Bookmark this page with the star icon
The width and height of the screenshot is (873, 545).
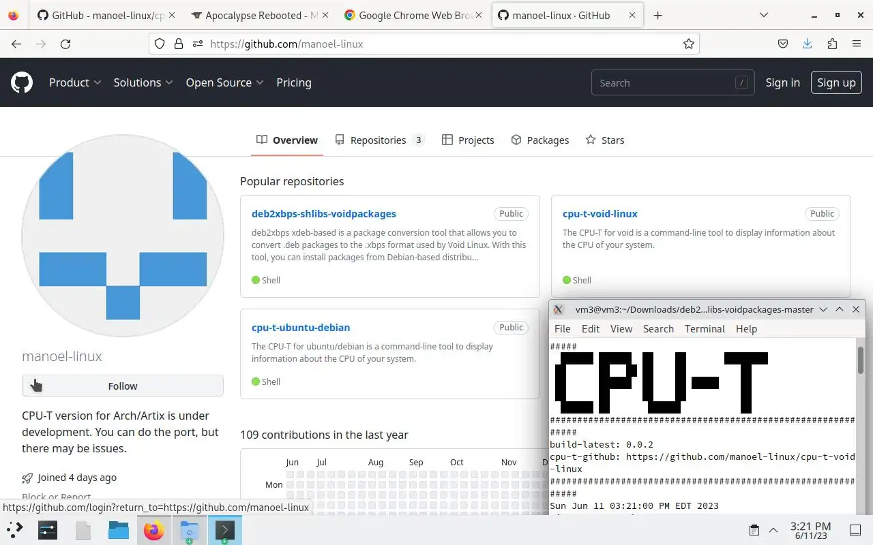(689, 44)
